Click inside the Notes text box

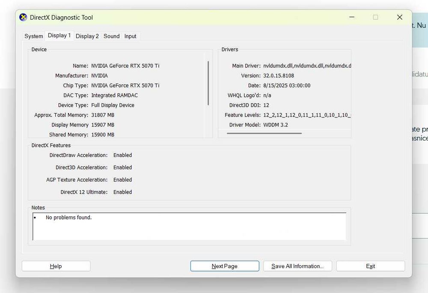(190, 226)
